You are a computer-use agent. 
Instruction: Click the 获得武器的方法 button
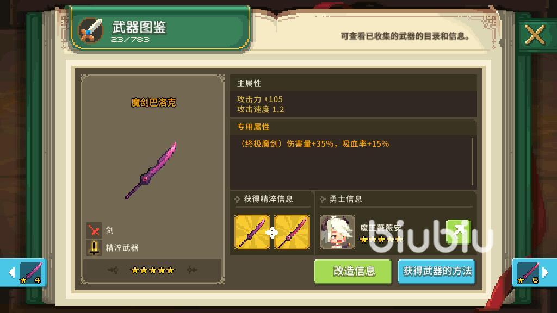pyautogui.click(x=437, y=272)
